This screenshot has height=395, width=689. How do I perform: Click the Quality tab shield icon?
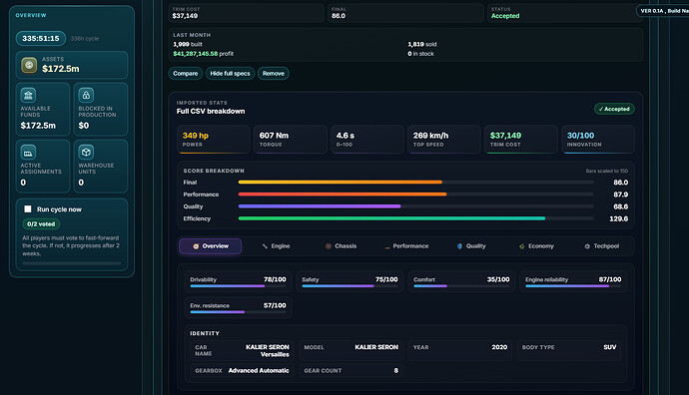pyautogui.click(x=459, y=246)
